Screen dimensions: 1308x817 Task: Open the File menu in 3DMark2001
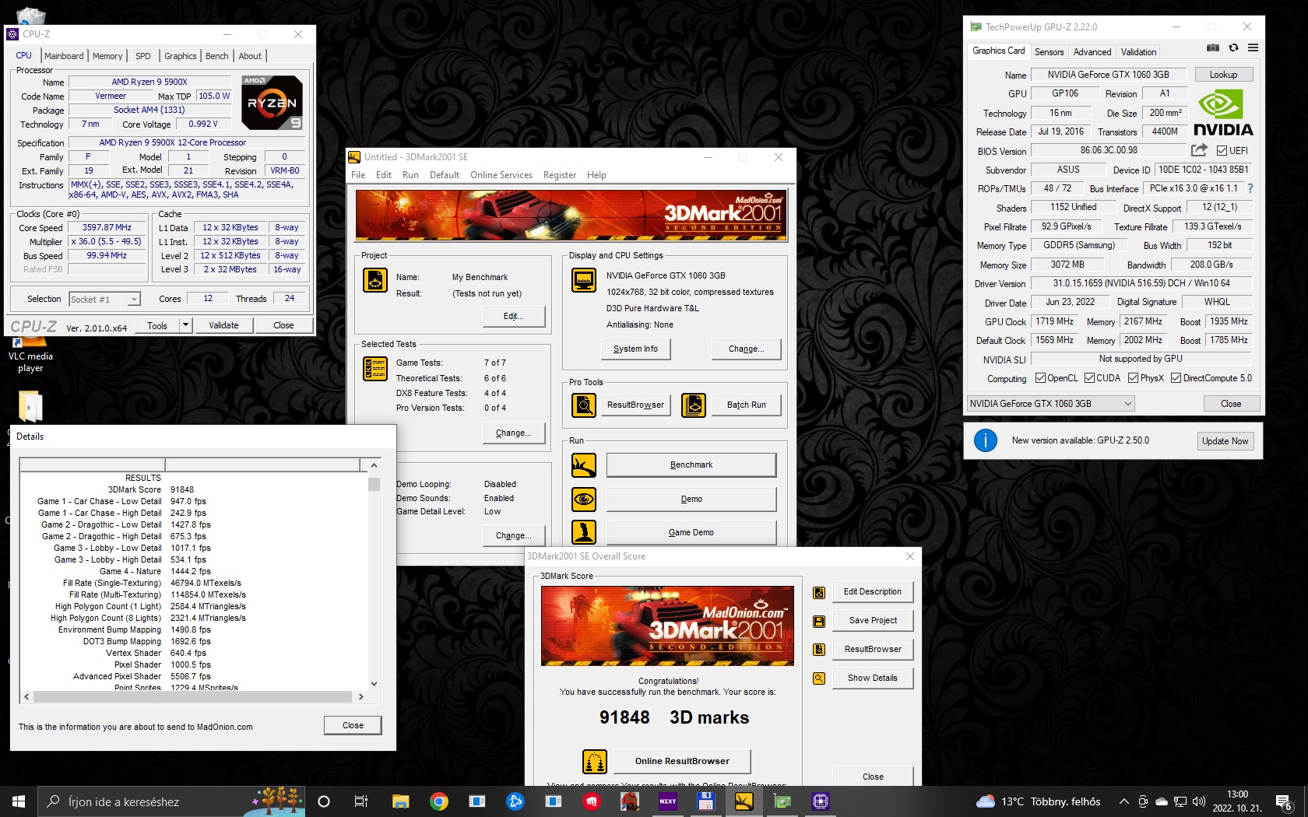tap(358, 175)
